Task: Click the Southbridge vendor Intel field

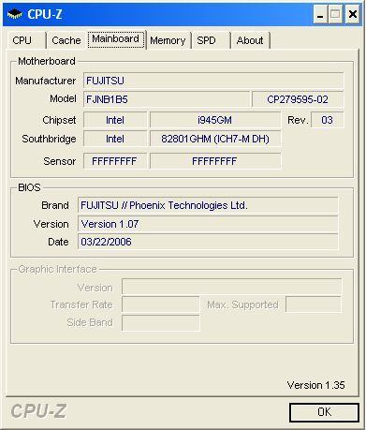Action: click(x=115, y=139)
